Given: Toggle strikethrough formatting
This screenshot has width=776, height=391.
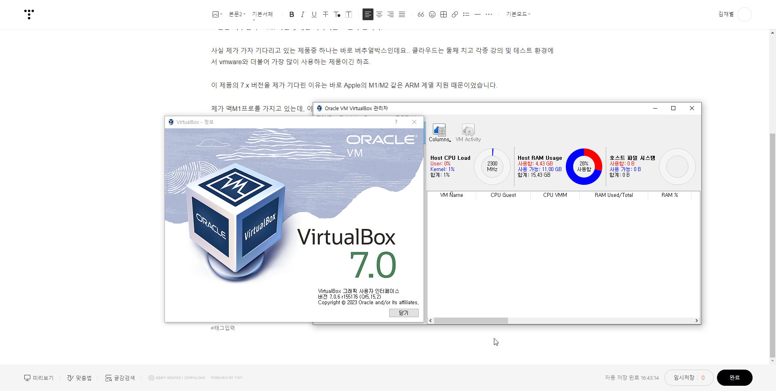Looking at the screenshot, I should [x=325, y=14].
